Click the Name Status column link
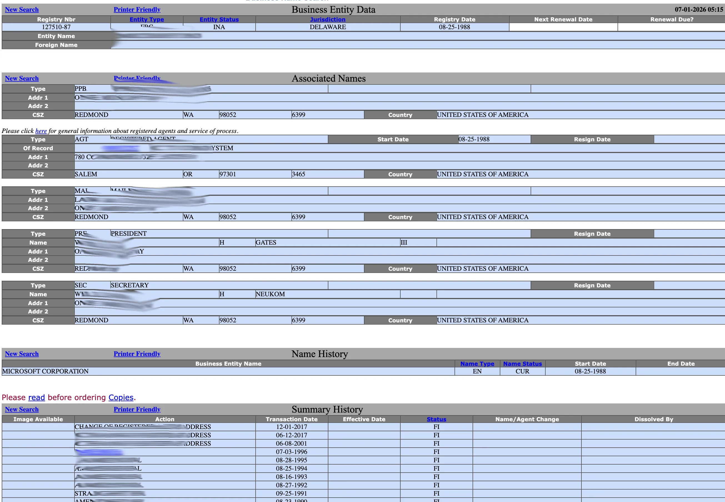 (x=522, y=364)
